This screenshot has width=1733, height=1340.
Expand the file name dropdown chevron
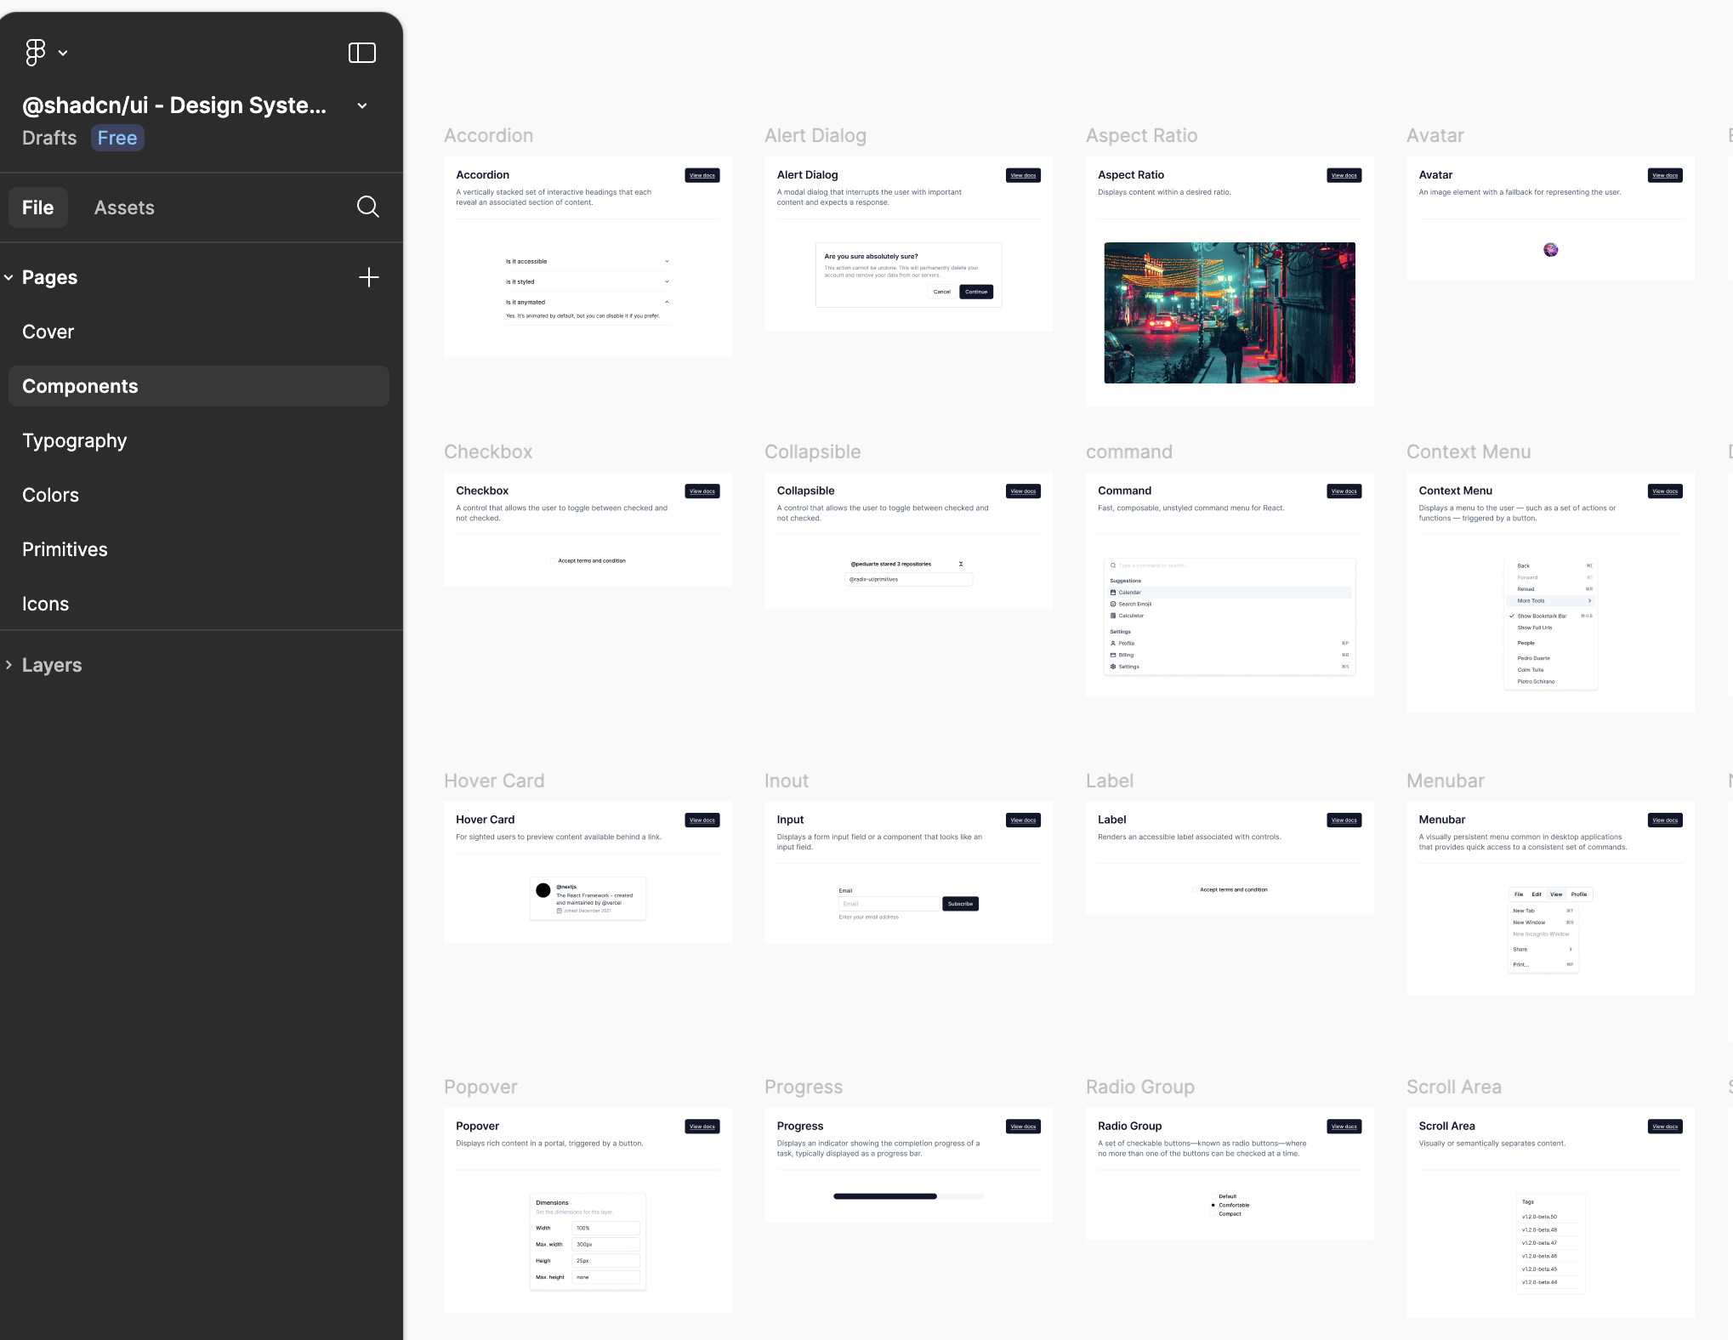[x=362, y=105]
